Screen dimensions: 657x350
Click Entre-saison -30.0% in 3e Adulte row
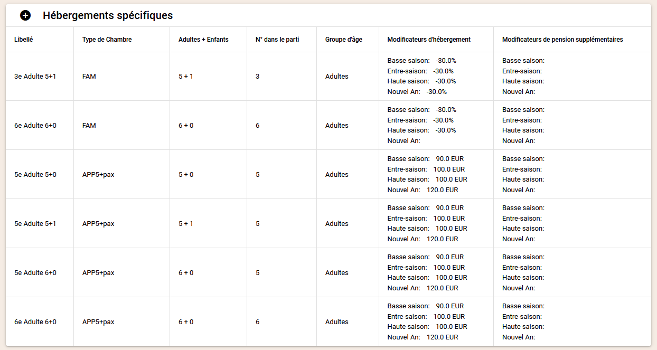pyautogui.click(x=420, y=71)
